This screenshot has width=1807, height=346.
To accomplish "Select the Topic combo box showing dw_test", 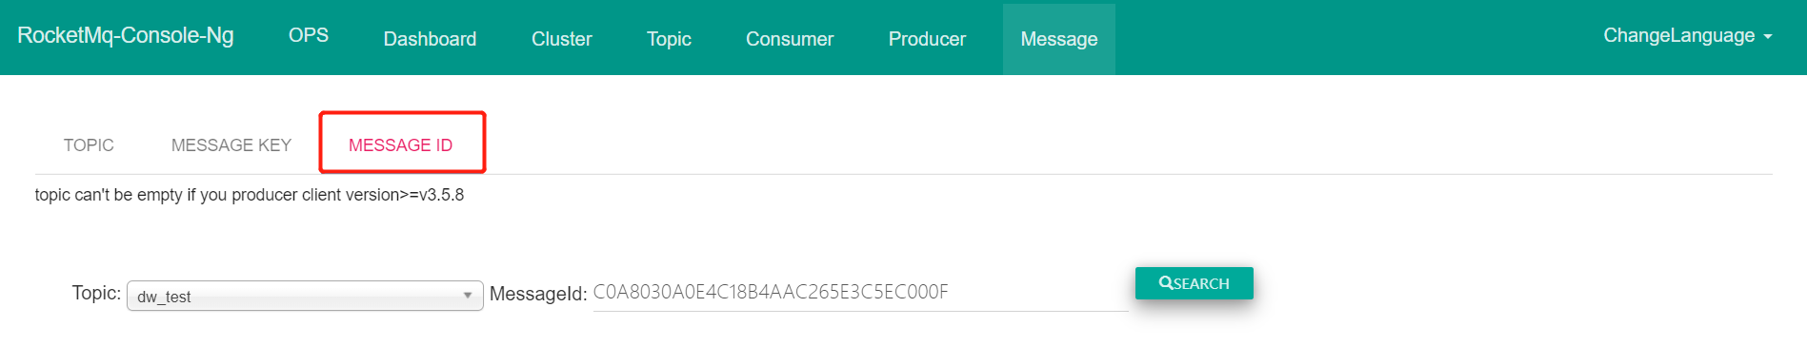I will 305,296.
